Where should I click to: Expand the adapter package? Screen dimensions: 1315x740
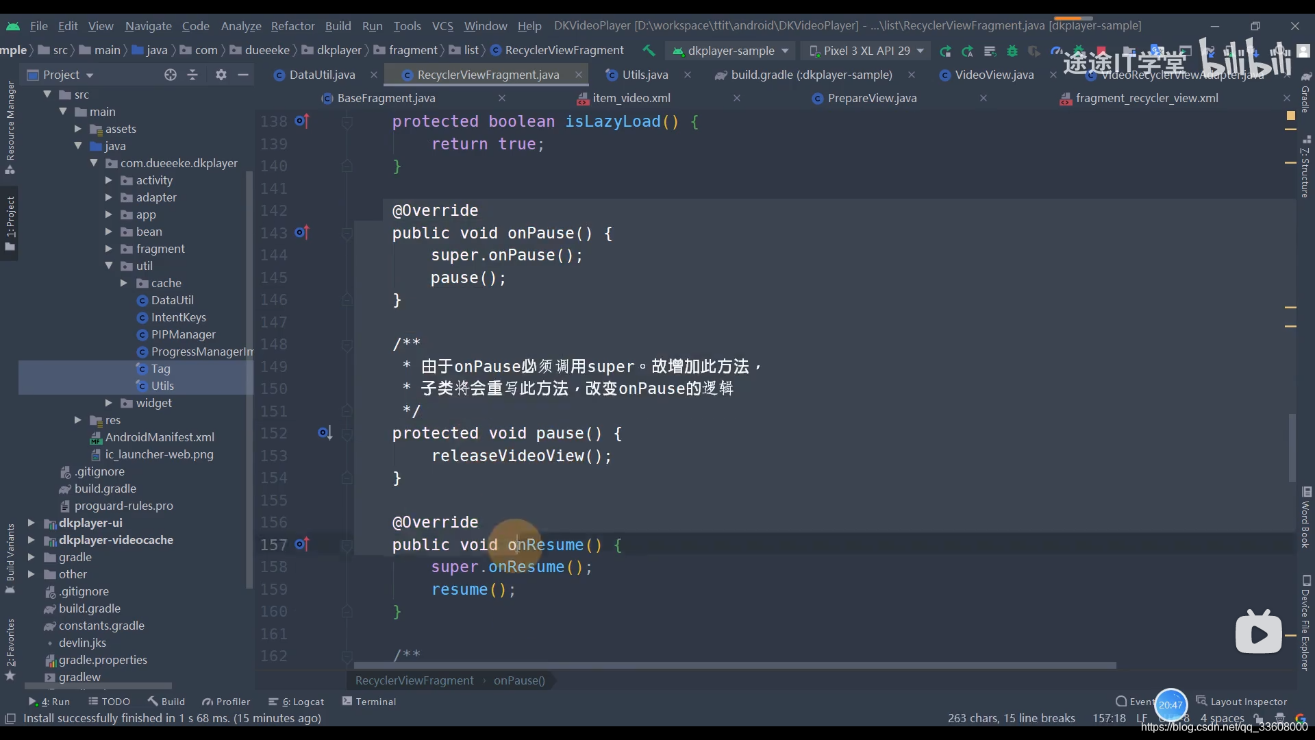point(108,197)
